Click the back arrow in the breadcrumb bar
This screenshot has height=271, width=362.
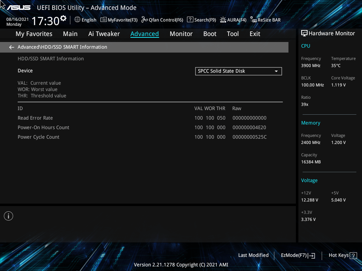[x=12, y=47]
